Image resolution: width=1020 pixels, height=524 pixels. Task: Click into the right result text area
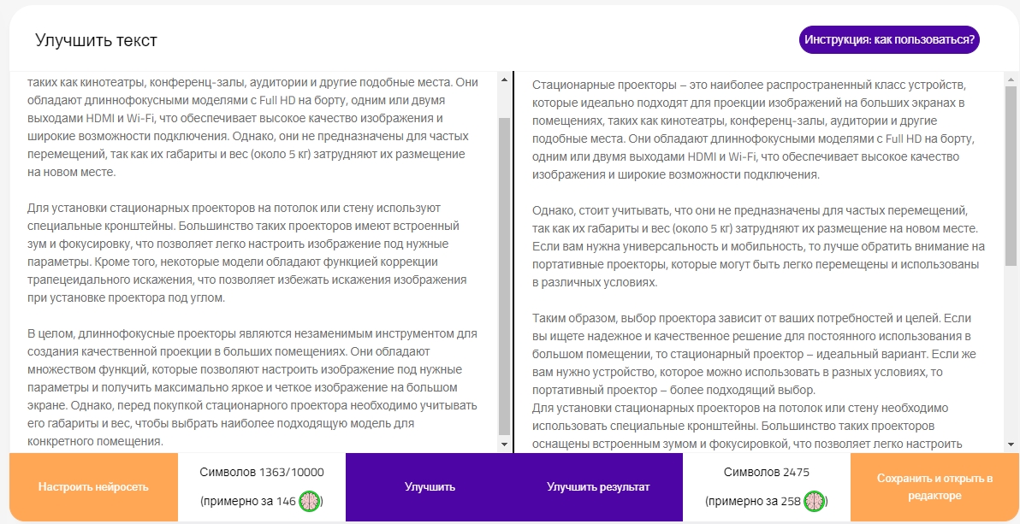pos(760,262)
